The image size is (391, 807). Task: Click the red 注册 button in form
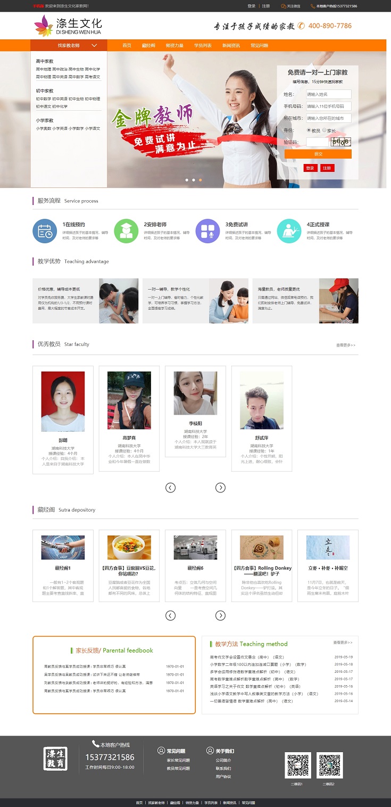click(327, 168)
